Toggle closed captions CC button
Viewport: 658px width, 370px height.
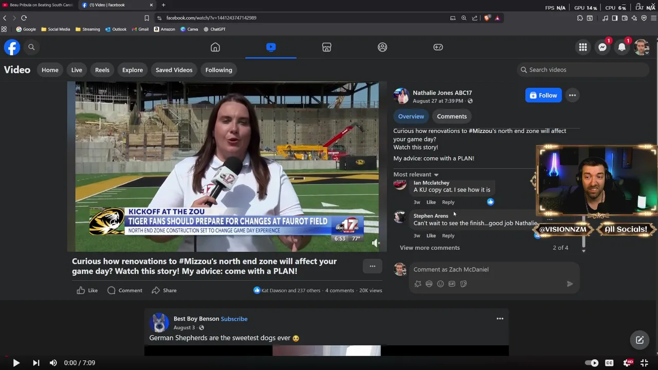click(x=610, y=363)
